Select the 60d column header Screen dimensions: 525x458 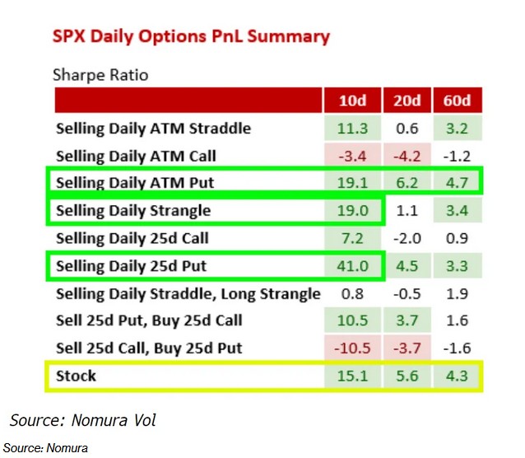(458, 100)
